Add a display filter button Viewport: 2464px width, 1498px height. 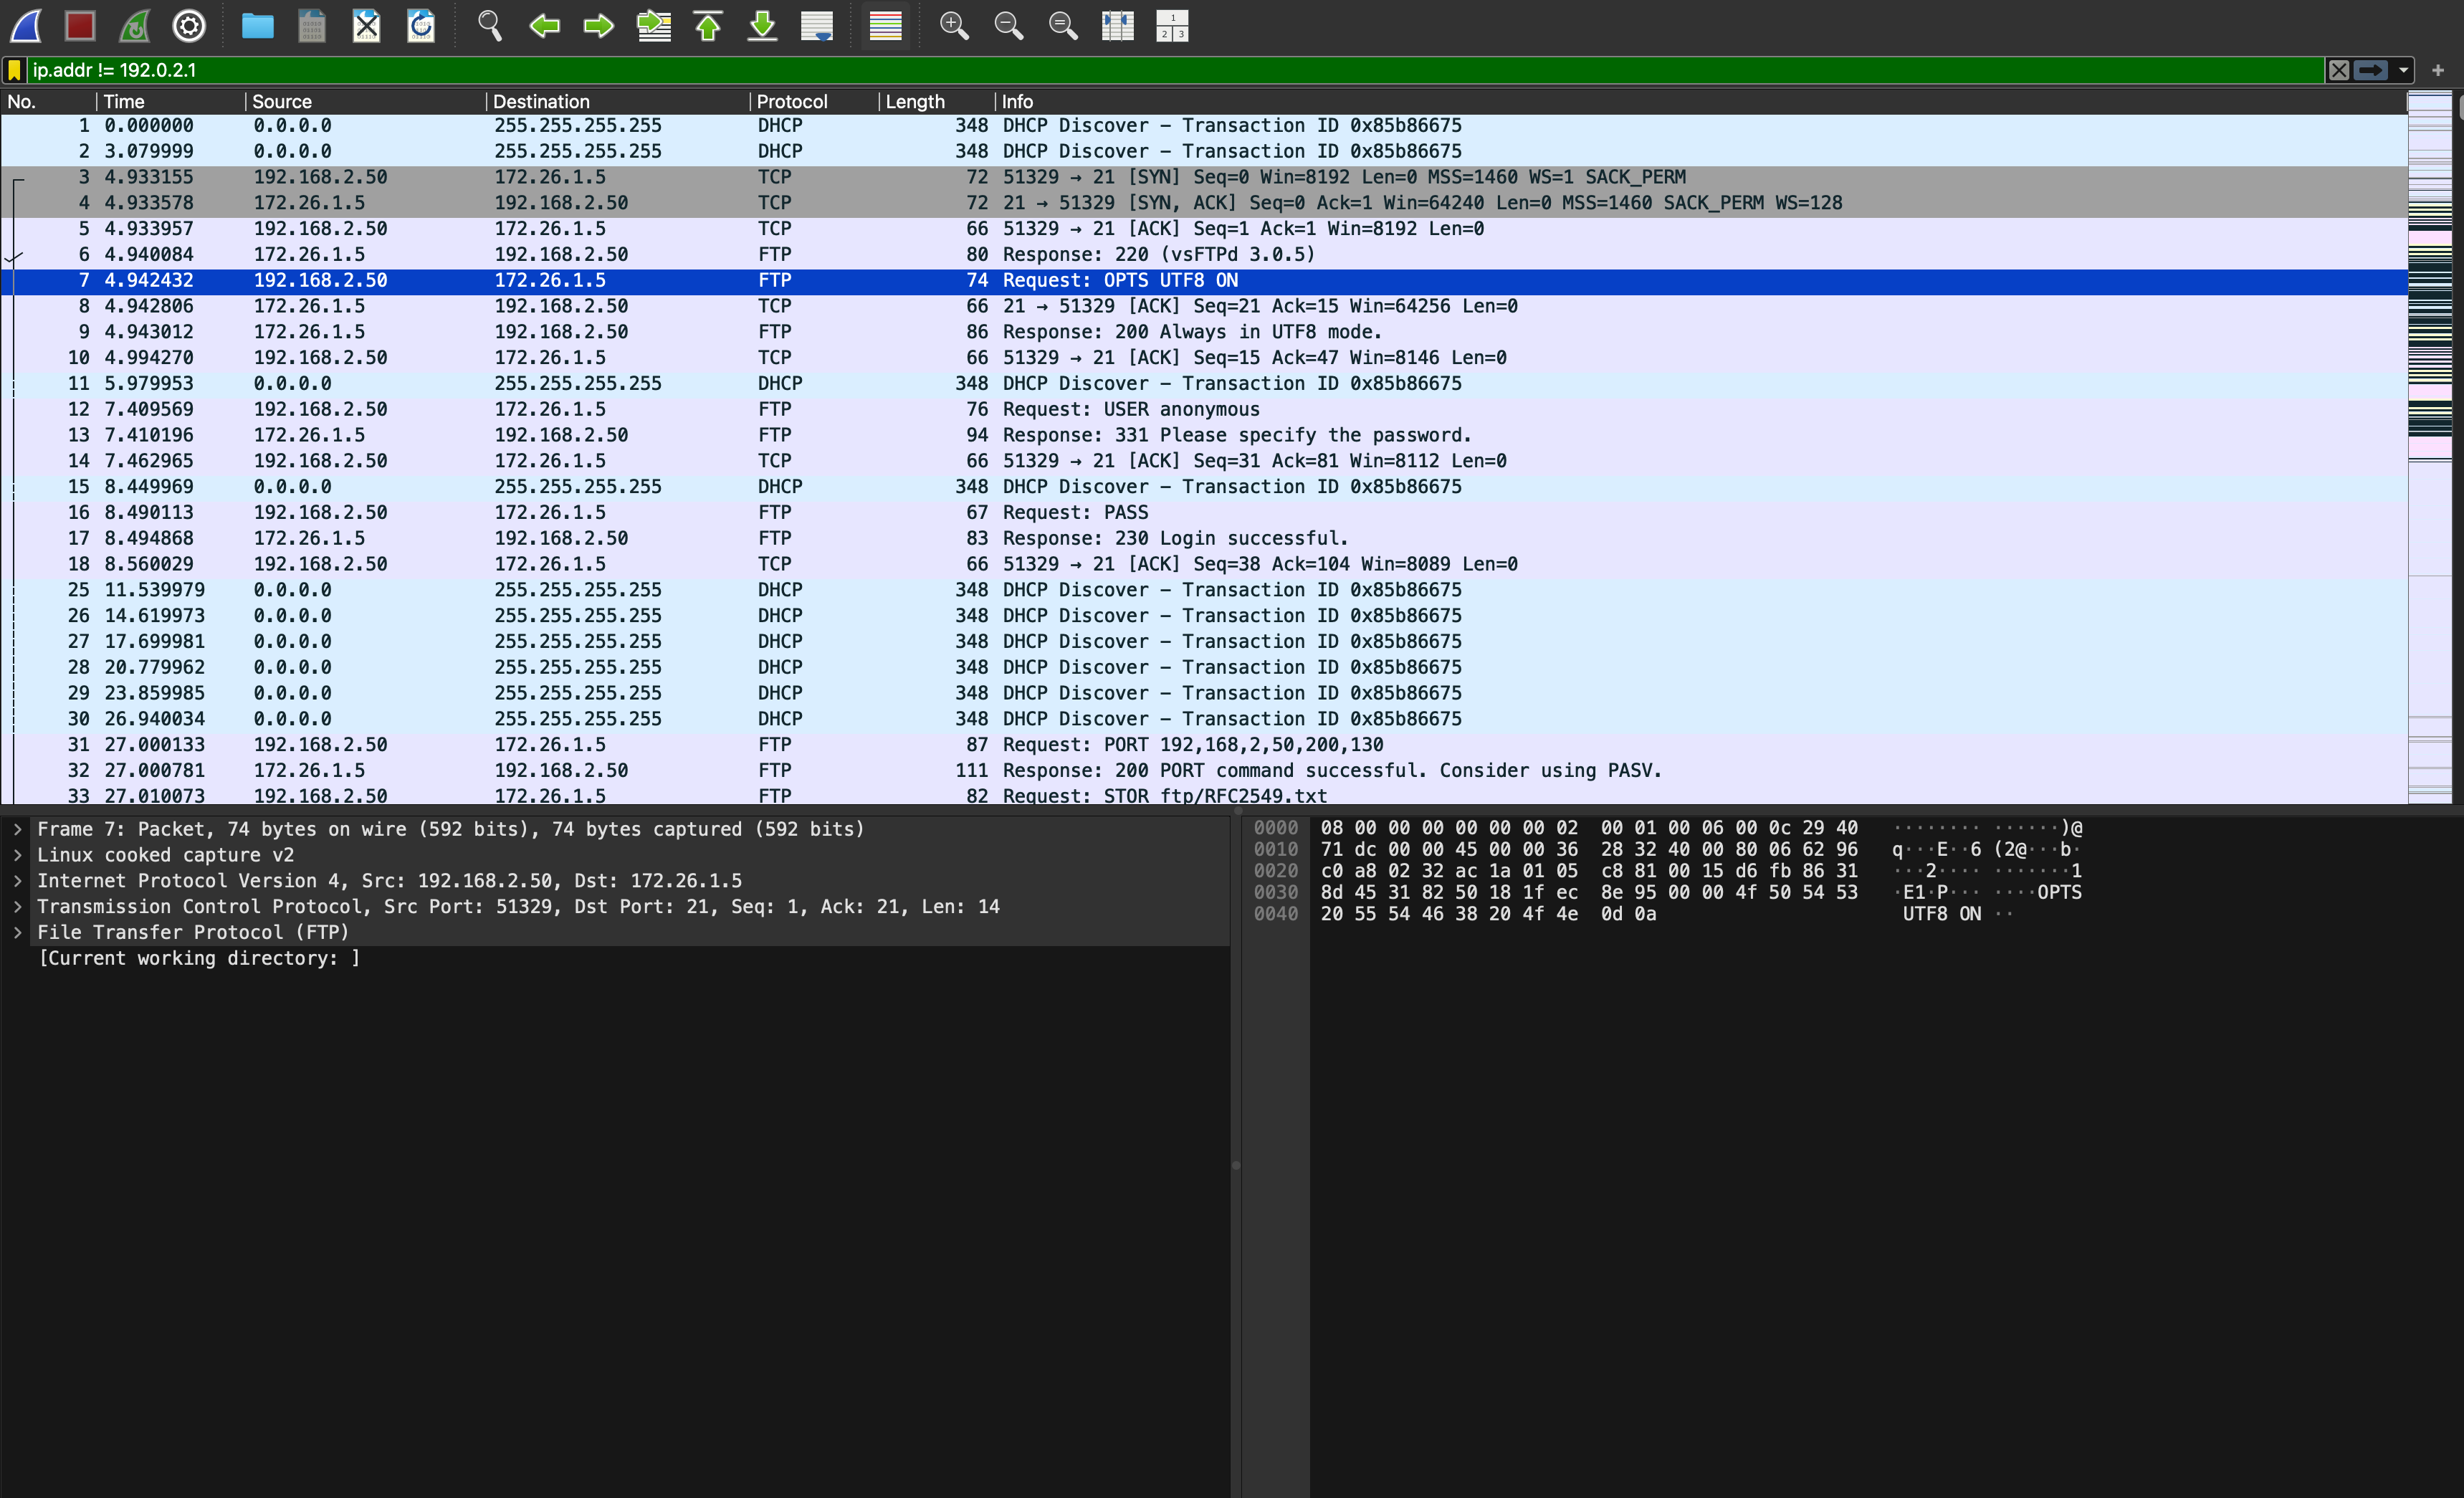tap(2438, 70)
